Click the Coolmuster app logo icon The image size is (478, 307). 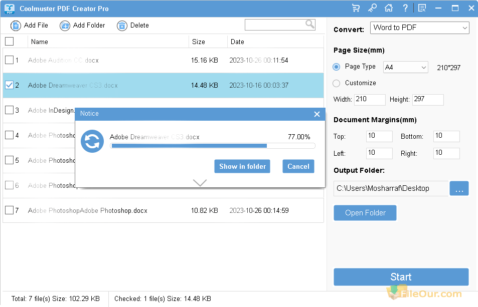[10, 9]
